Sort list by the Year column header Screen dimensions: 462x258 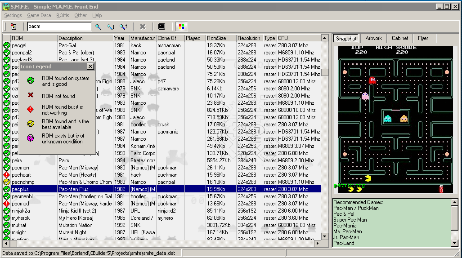120,38
